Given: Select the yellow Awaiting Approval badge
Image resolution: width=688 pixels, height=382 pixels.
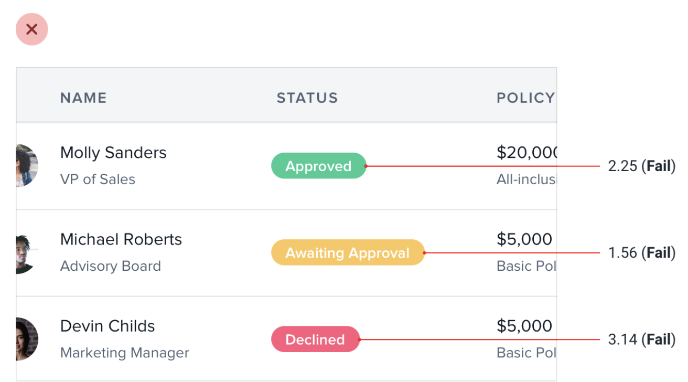Looking at the screenshot, I should [348, 252].
